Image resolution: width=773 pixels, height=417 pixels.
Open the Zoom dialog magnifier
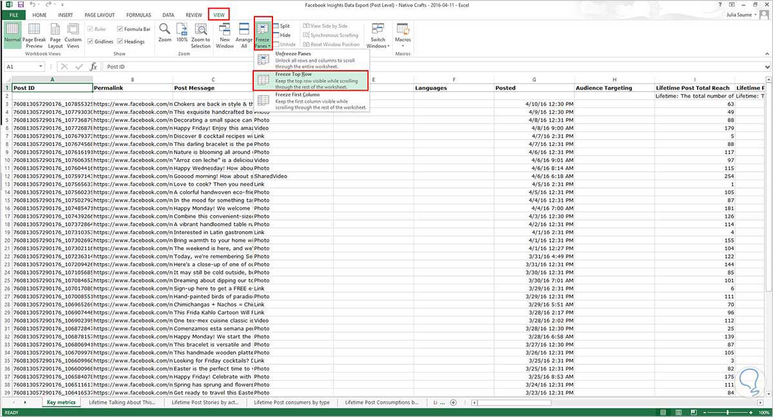(165, 33)
